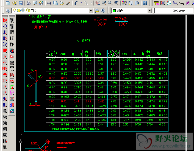Click the Cut scissors icon
The image size is (194, 151).
49,3
